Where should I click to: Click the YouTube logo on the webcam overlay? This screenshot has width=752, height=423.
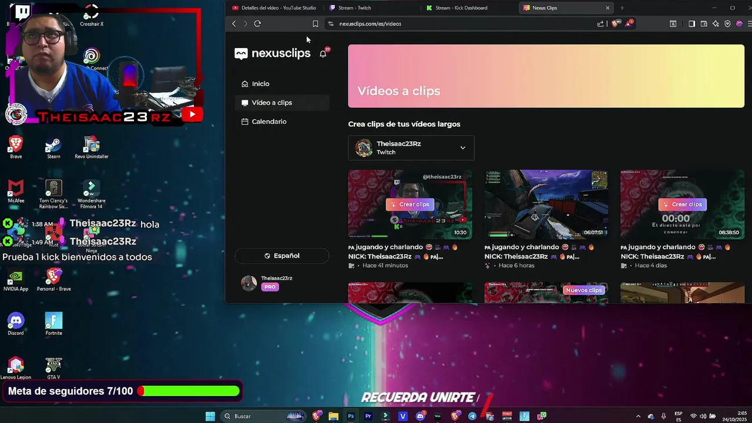tap(192, 115)
